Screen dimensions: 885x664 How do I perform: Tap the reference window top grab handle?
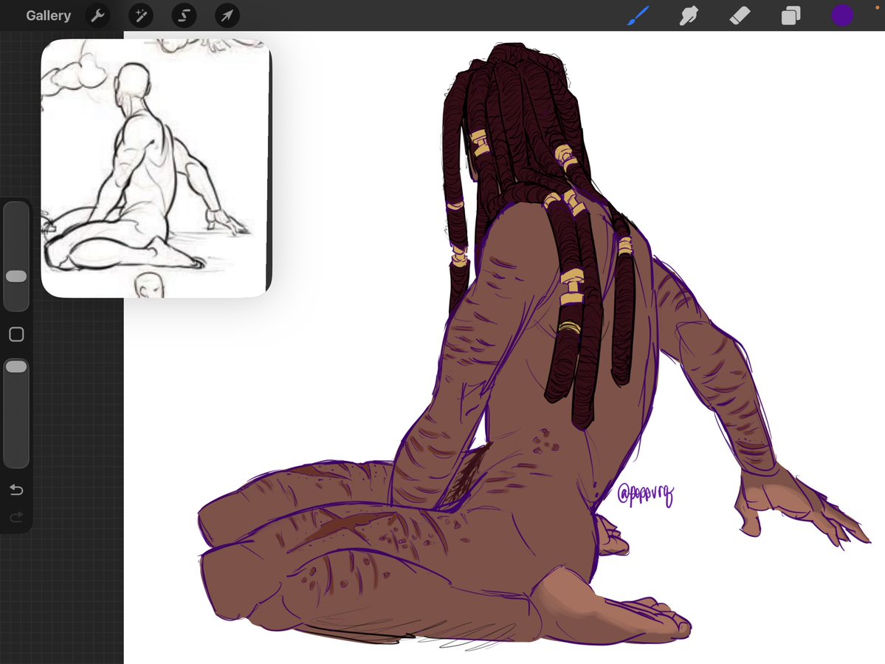click(156, 42)
